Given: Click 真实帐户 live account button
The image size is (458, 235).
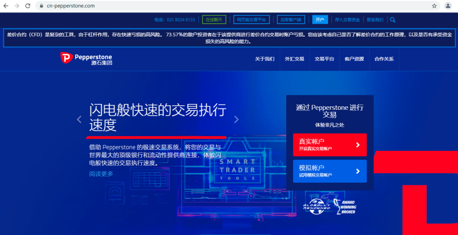Looking at the screenshot, I should point(330,145).
